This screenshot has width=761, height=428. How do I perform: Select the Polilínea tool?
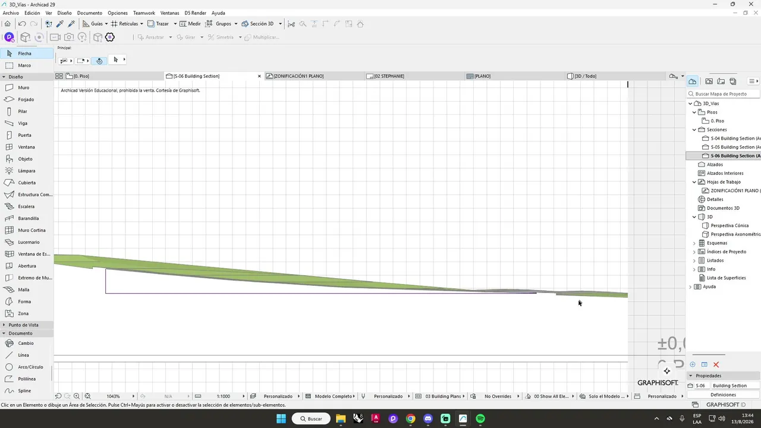(26, 379)
